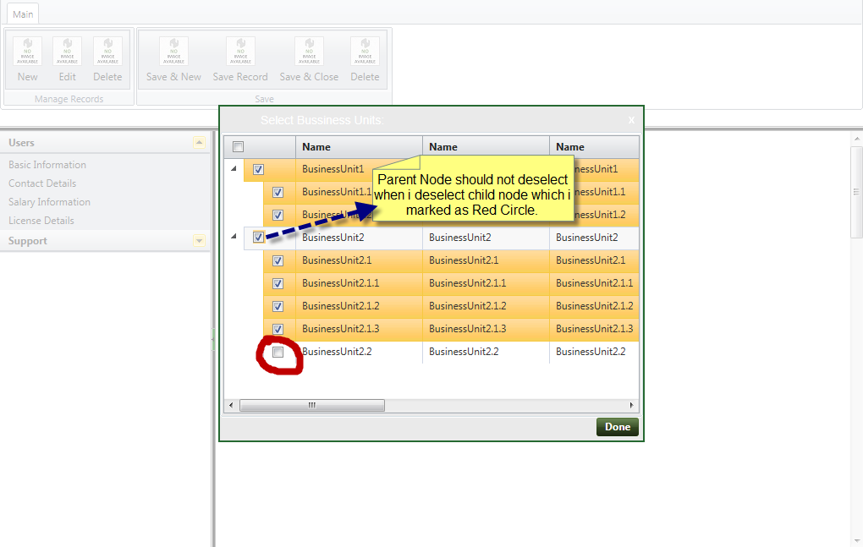Select the BusinessUnit2.1 cell in second column
Image resolution: width=863 pixels, height=547 pixels.
486,260
